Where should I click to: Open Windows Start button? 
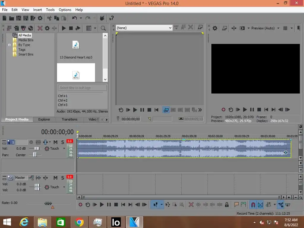pos(7,222)
